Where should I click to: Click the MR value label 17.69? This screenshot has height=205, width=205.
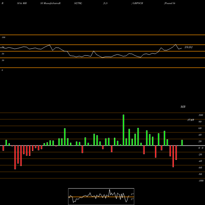point(191,120)
